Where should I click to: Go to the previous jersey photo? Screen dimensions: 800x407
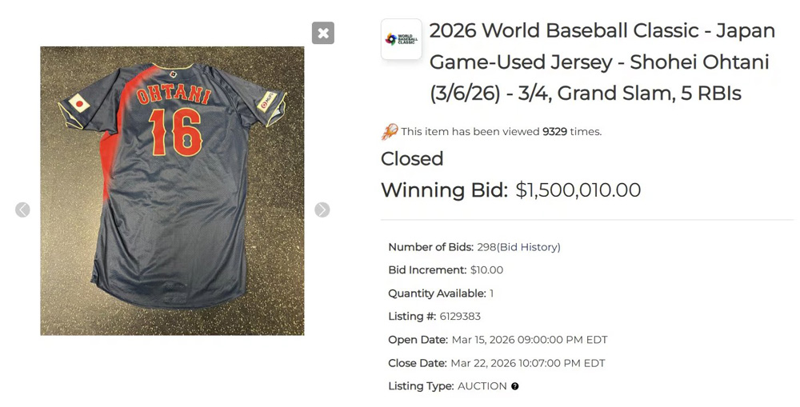click(x=22, y=209)
